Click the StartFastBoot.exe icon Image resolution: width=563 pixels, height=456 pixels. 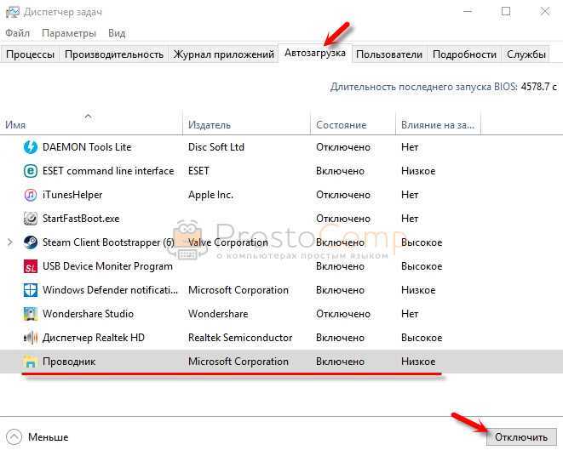click(30, 219)
